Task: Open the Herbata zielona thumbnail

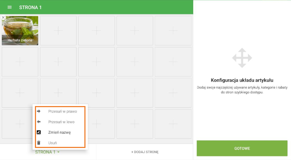Action: point(20,31)
